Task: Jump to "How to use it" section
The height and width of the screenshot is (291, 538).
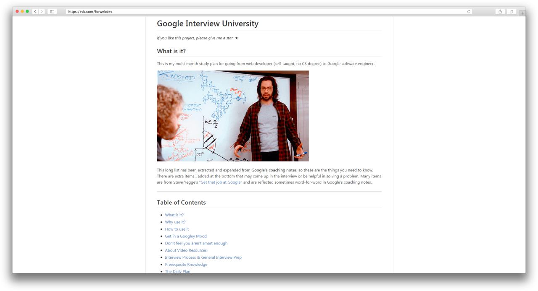Action: coord(177,229)
